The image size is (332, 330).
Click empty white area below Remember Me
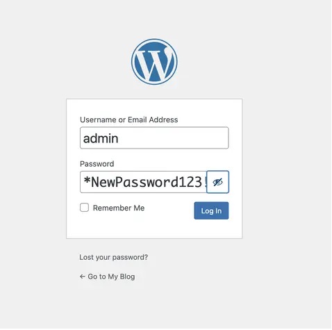(x=130, y=227)
